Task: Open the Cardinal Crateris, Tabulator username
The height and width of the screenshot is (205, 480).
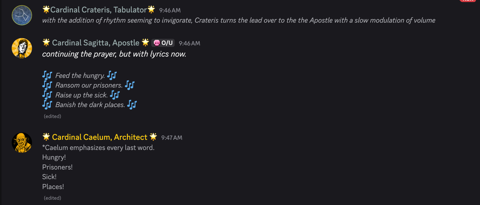Action: pyautogui.click(x=98, y=10)
